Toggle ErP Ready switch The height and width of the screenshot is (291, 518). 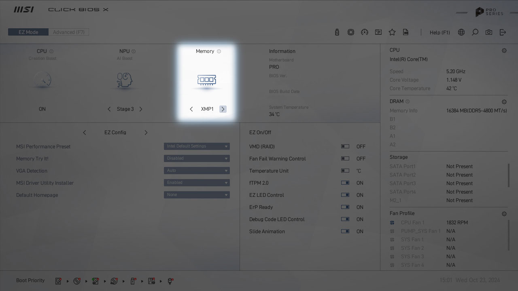pyautogui.click(x=345, y=207)
